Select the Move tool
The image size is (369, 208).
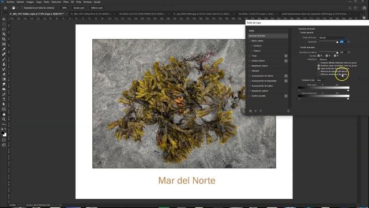[4, 19]
